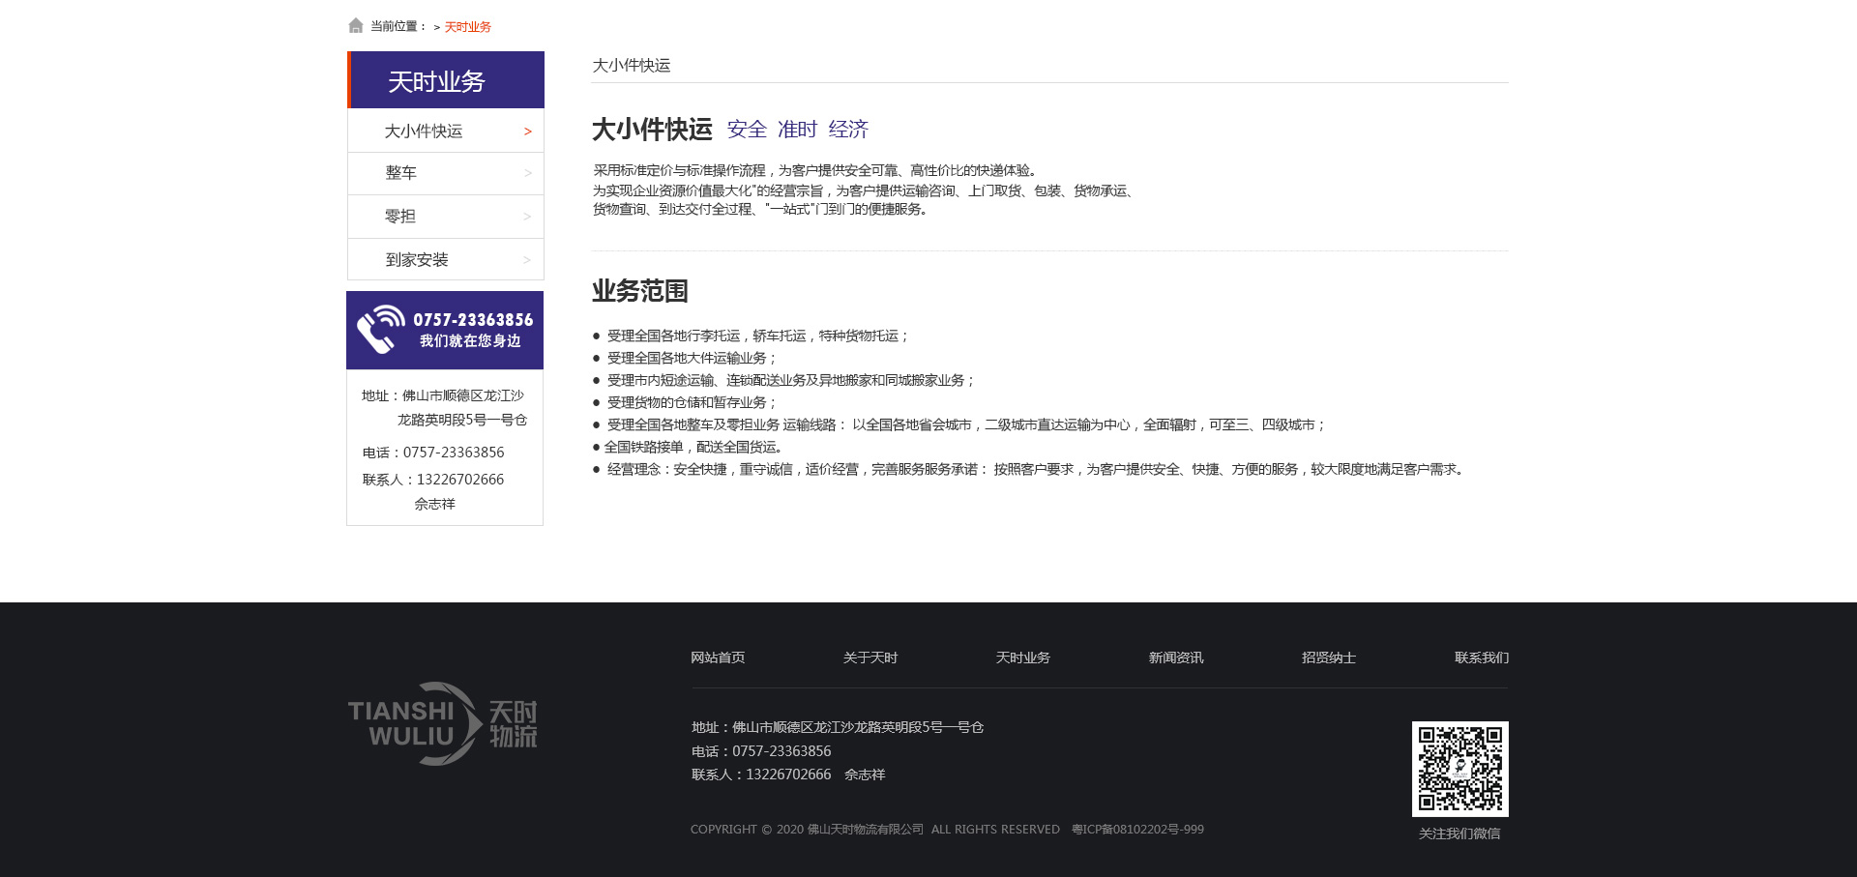Screen dimensions: 1857x877
Task: Click the Tianshi Wuliu footer logo
Action: (442, 724)
